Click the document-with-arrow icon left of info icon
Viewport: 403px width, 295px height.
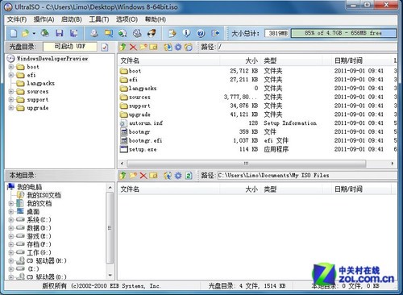[x=172, y=33]
